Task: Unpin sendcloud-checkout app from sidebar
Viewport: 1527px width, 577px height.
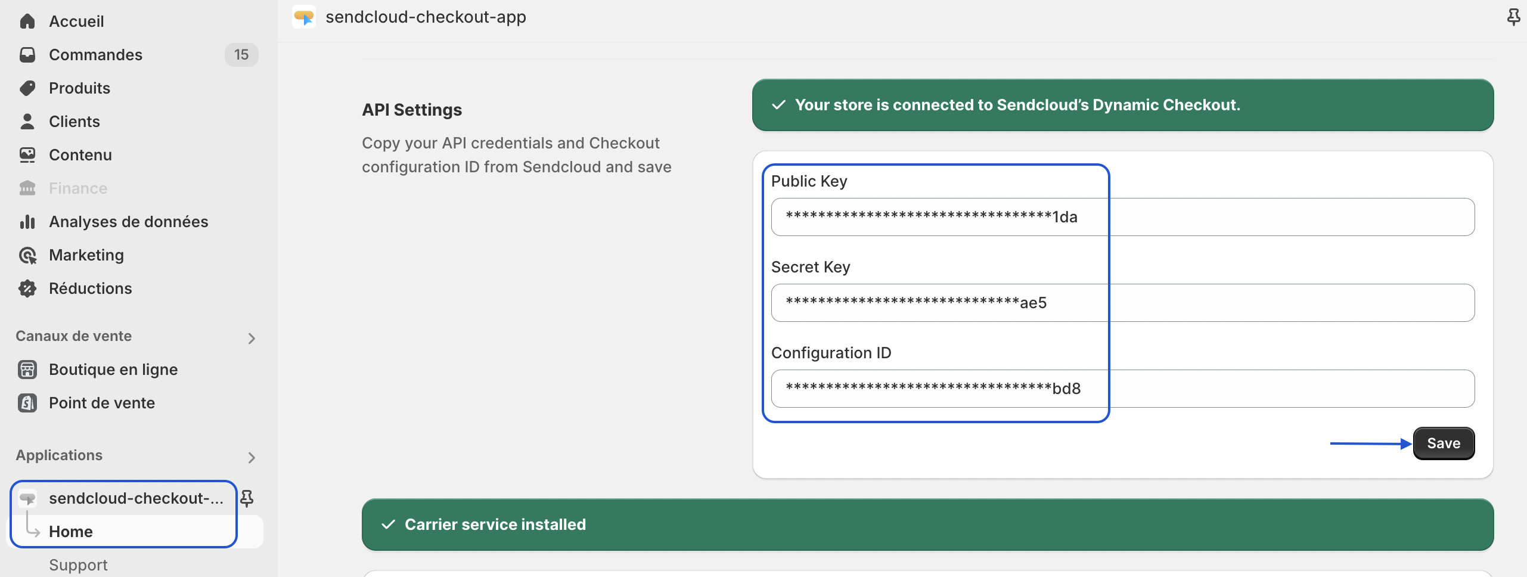Action: (247, 498)
